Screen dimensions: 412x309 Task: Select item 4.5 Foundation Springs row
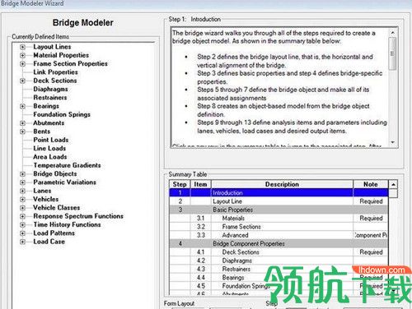279,286
